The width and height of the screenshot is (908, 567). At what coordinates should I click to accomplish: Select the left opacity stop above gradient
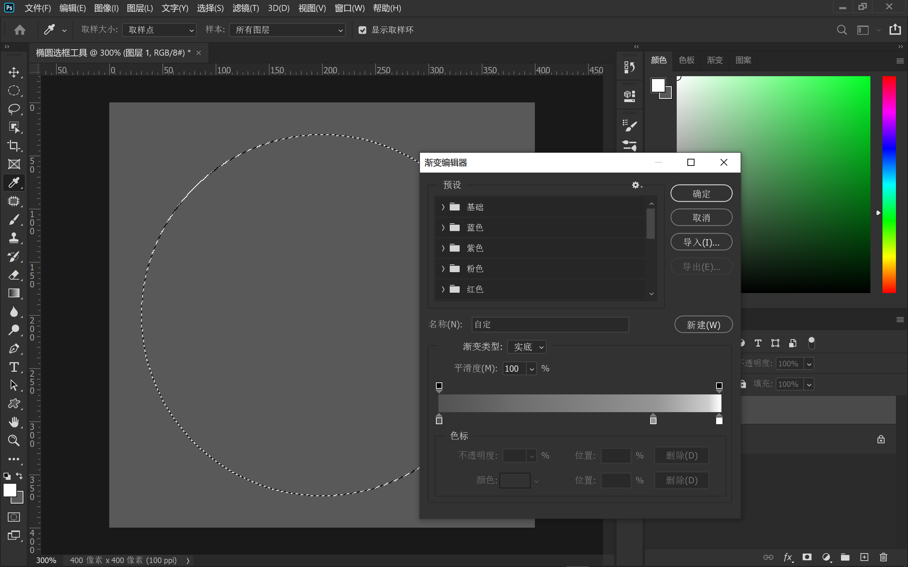(439, 387)
